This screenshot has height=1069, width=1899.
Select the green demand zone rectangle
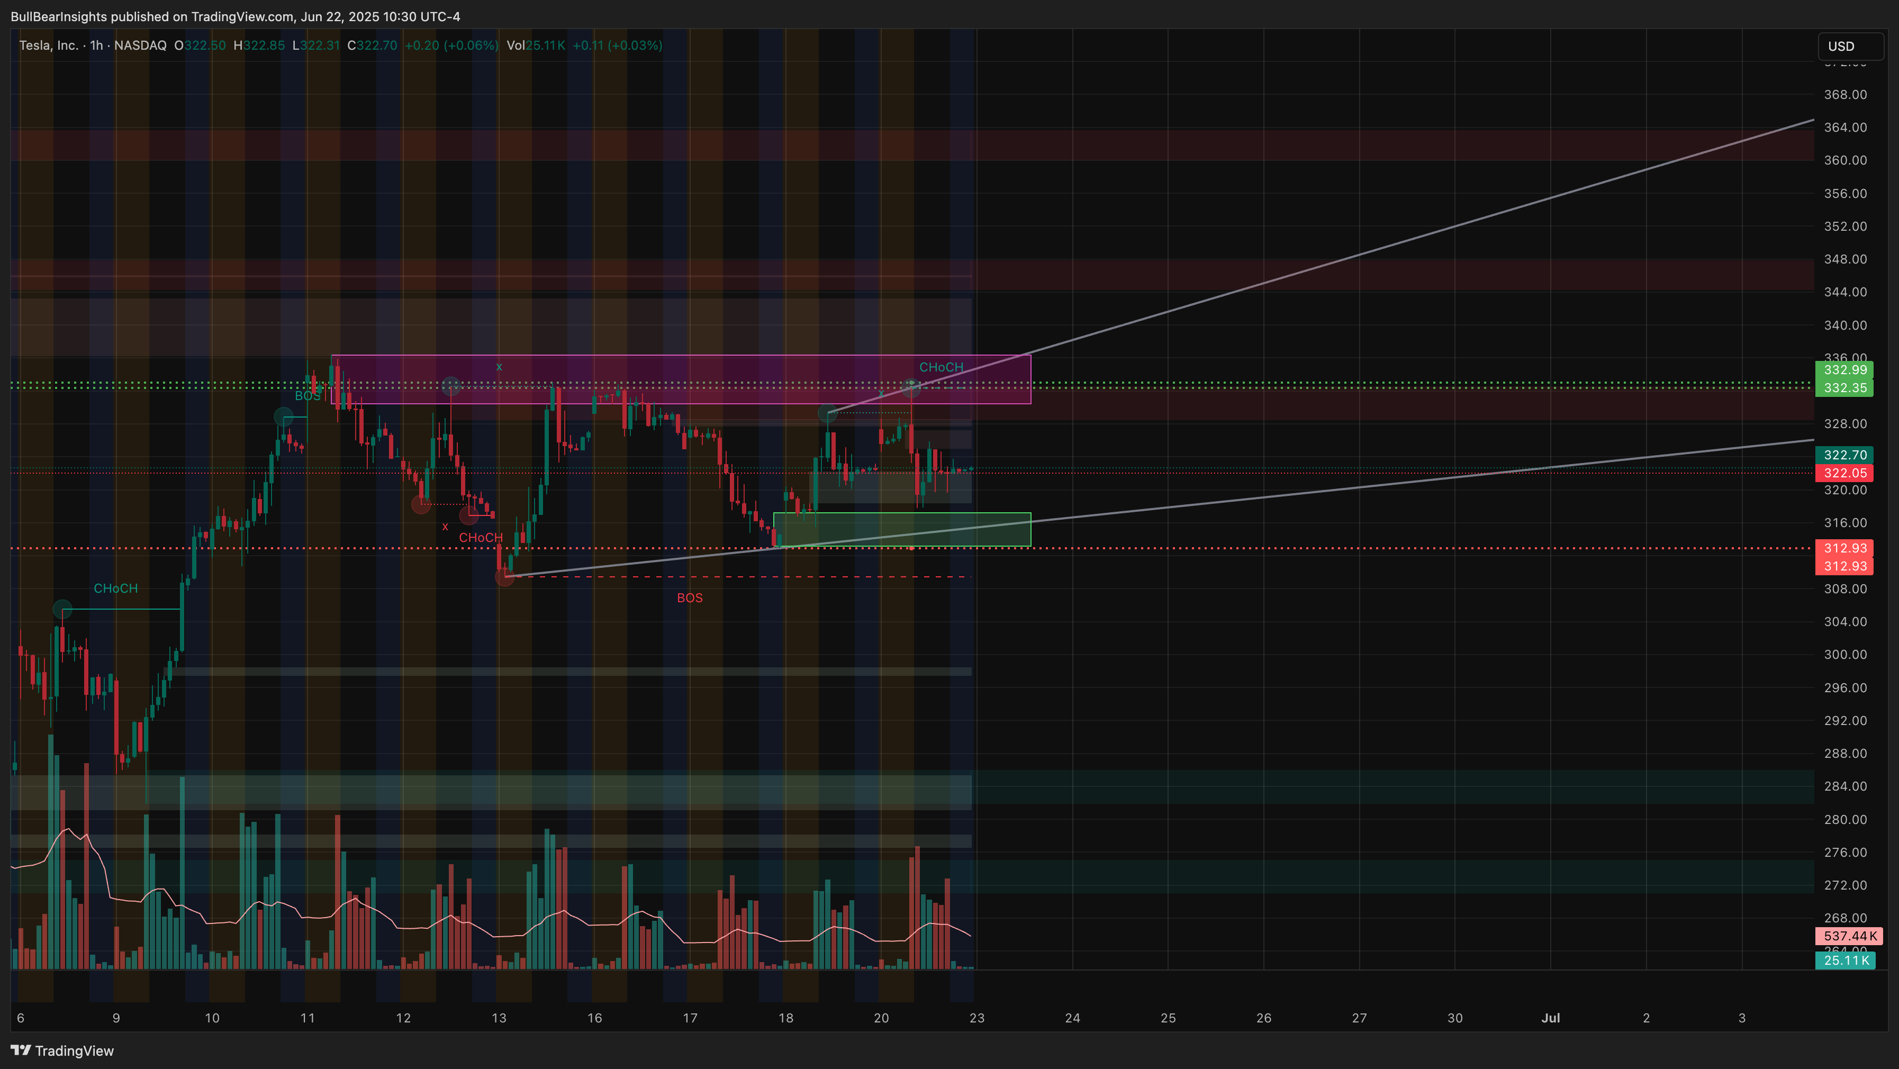[x=902, y=529]
